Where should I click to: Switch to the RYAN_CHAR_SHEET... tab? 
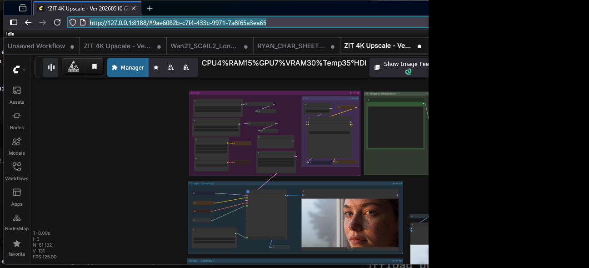pyautogui.click(x=296, y=46)
